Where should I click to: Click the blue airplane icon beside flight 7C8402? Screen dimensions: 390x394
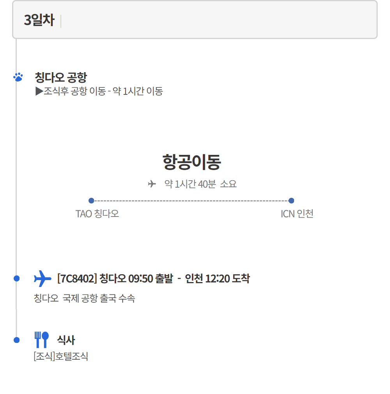pyautogui.click(x=43, y=279)
